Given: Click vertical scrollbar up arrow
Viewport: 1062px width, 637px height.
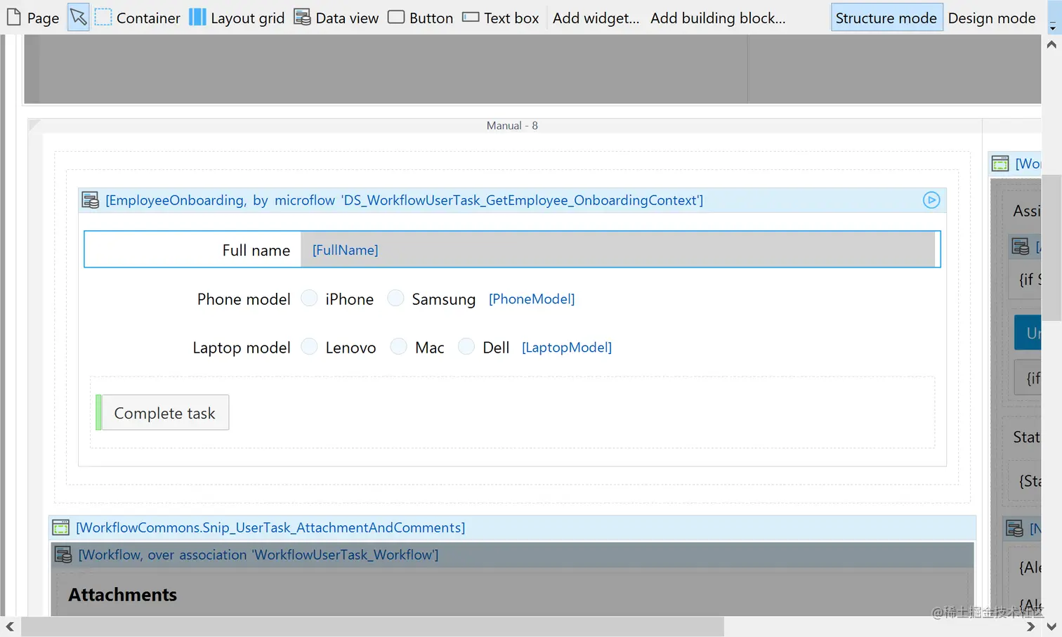Looking at the screenshot, I should (1051, 44).
